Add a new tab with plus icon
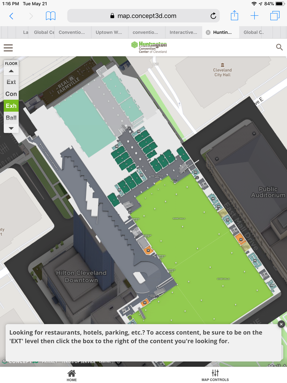Viewport: 287px width, 383px height. pyautogui.click(x=254, y=16)
